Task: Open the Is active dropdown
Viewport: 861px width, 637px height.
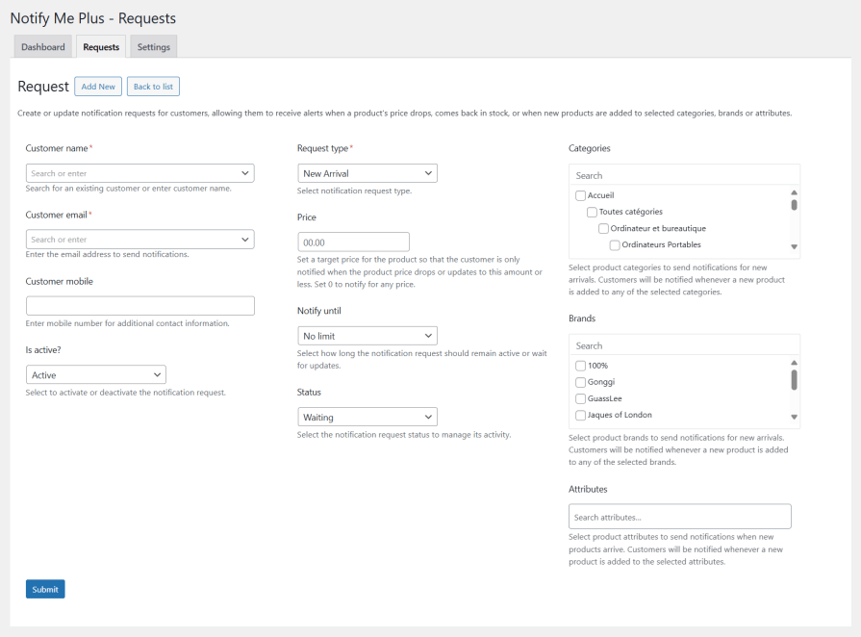Action: [x=95, y=375]
